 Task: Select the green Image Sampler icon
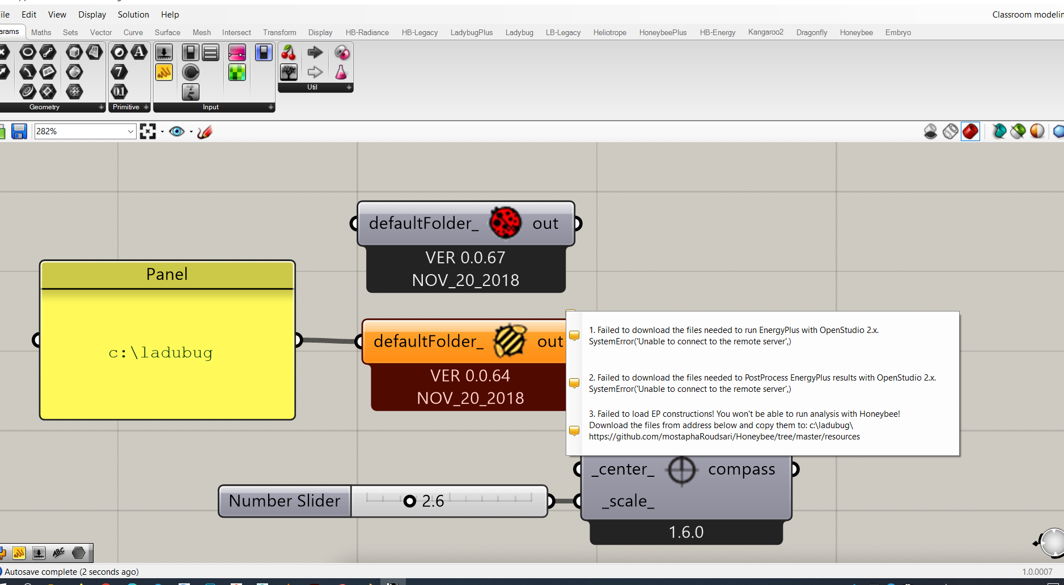click(x=237, y=72)
